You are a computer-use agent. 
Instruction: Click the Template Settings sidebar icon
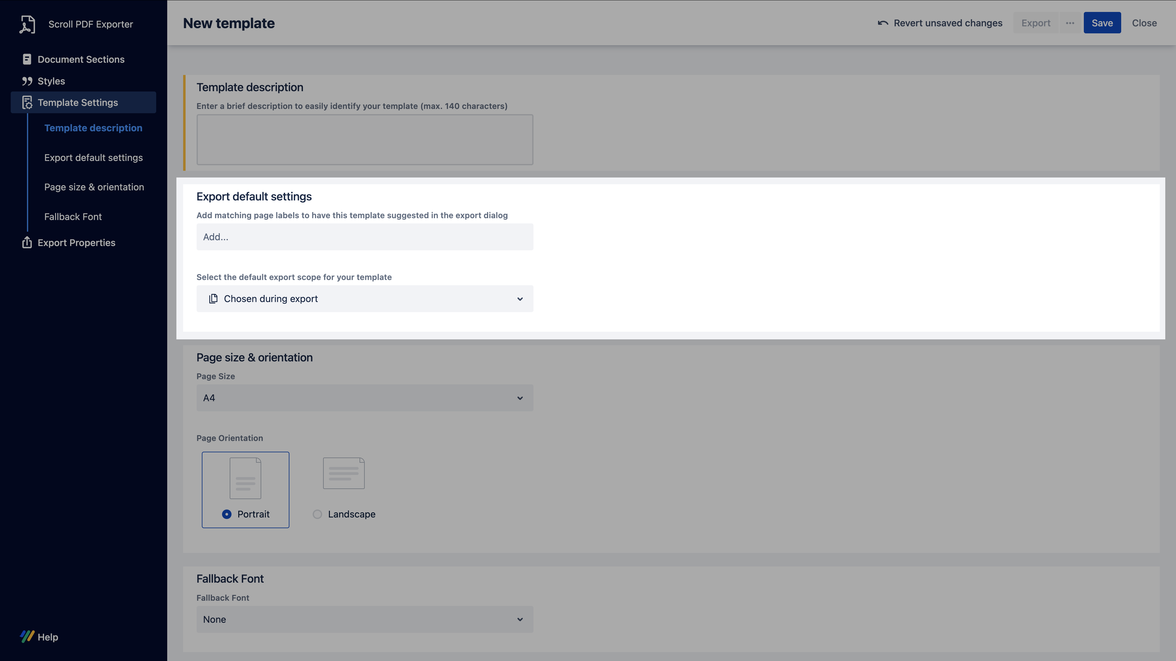(27, 103)
